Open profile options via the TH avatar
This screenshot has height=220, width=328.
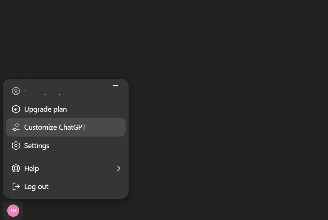13,210
